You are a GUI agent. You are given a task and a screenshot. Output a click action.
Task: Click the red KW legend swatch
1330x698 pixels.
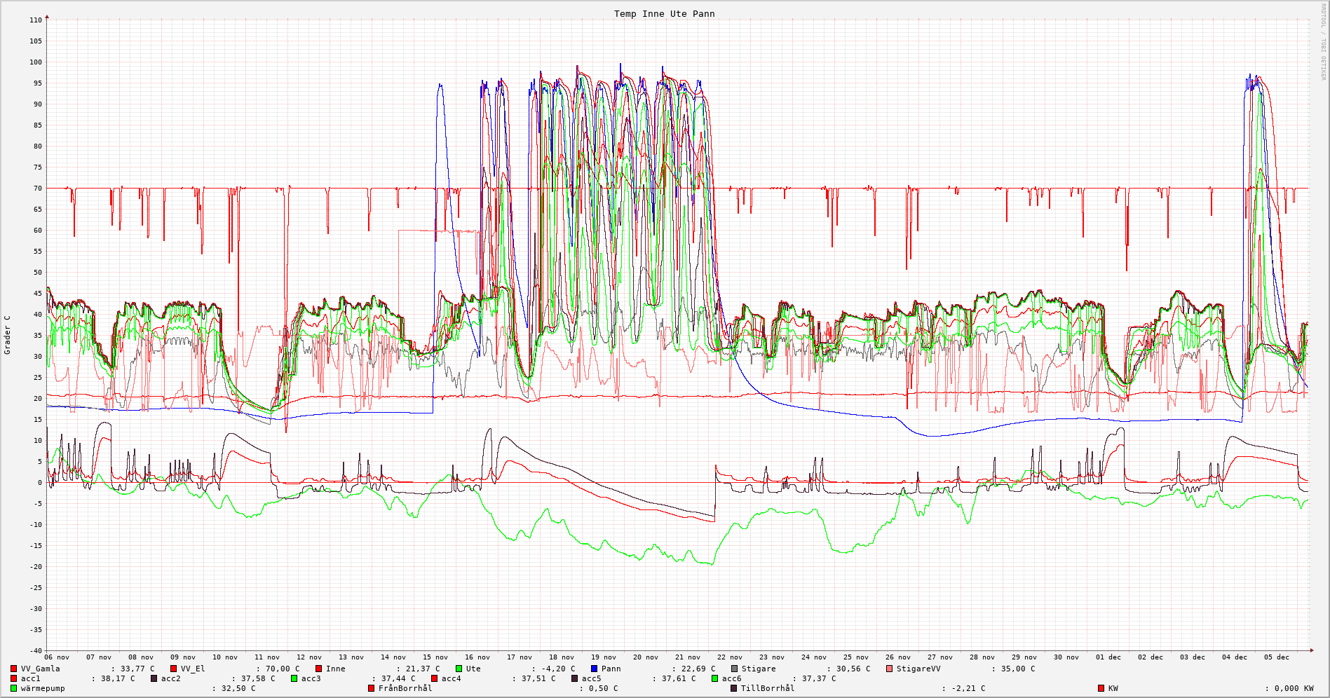pos(1101,688)
